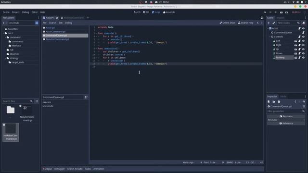The width and height of the screenshot is (308, 173).
Task: Hide the Nothing node
Action: pyautogui.click(x=304, y=58)
